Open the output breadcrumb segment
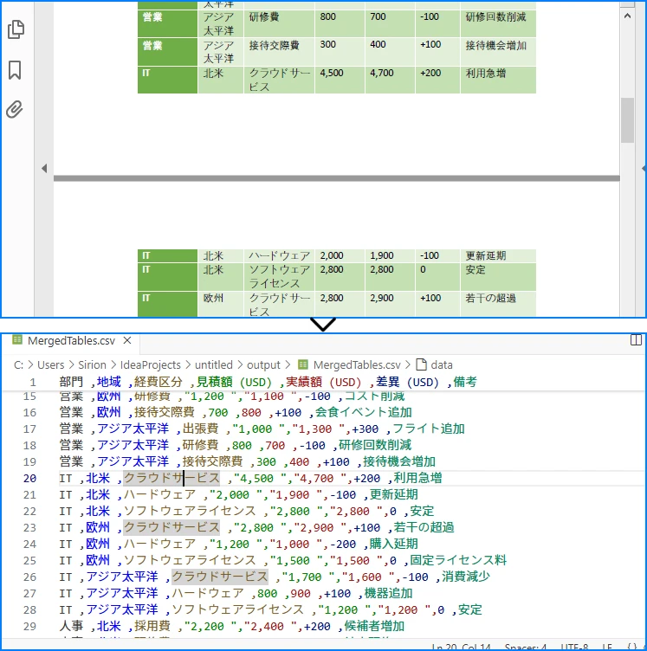Image resolution: width=647 pixels, height=651 pixels. 263,365
